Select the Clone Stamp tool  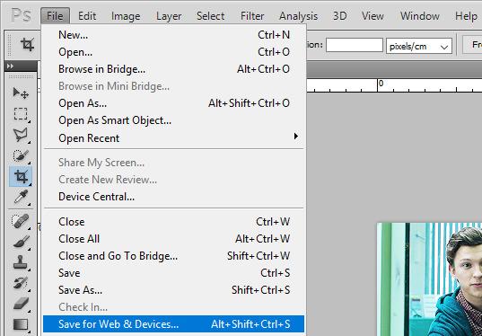21,262
